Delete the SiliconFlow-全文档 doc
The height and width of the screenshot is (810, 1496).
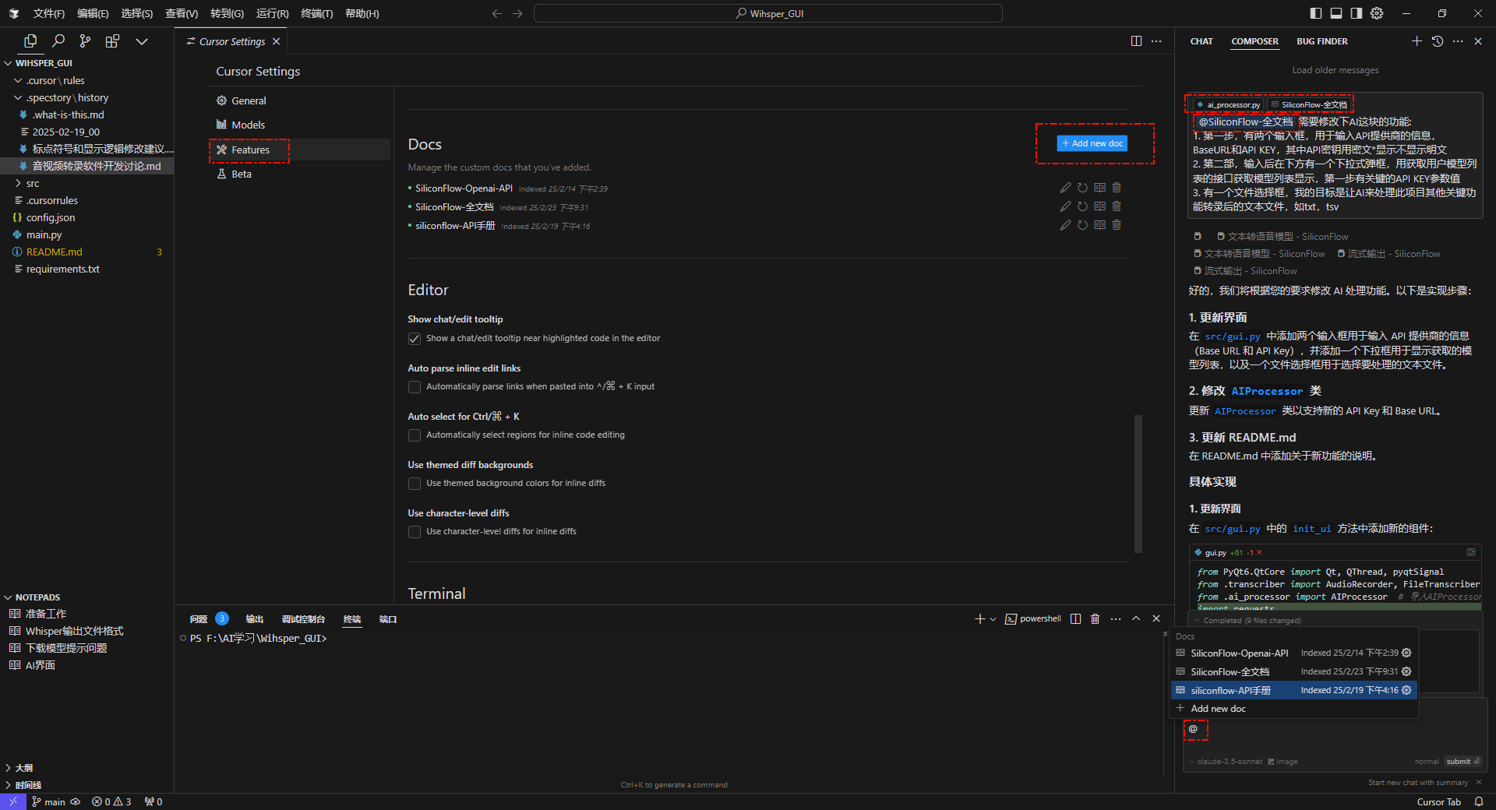(1117, 206)
